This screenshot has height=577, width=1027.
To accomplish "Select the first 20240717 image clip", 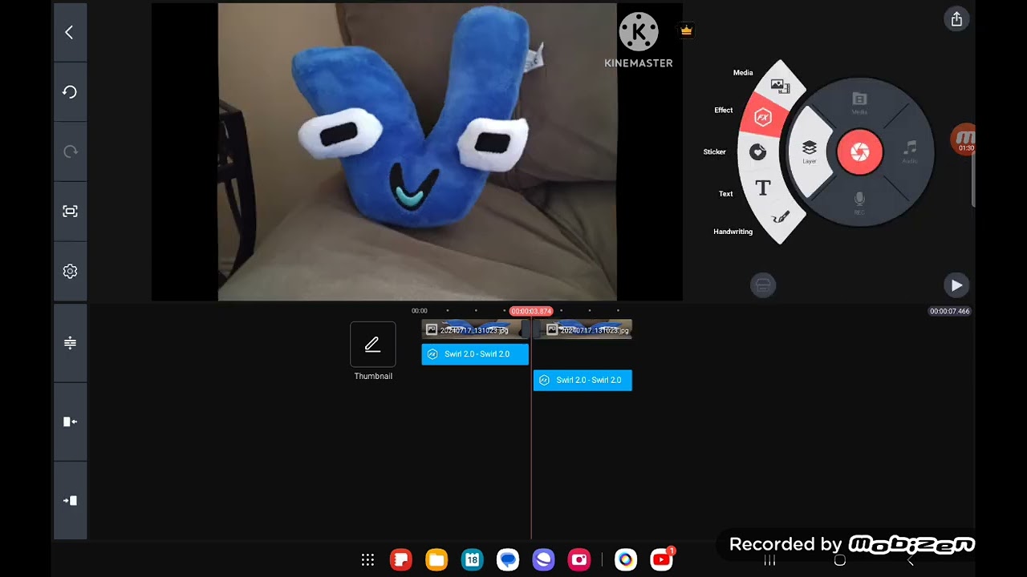I will [475, 330].
